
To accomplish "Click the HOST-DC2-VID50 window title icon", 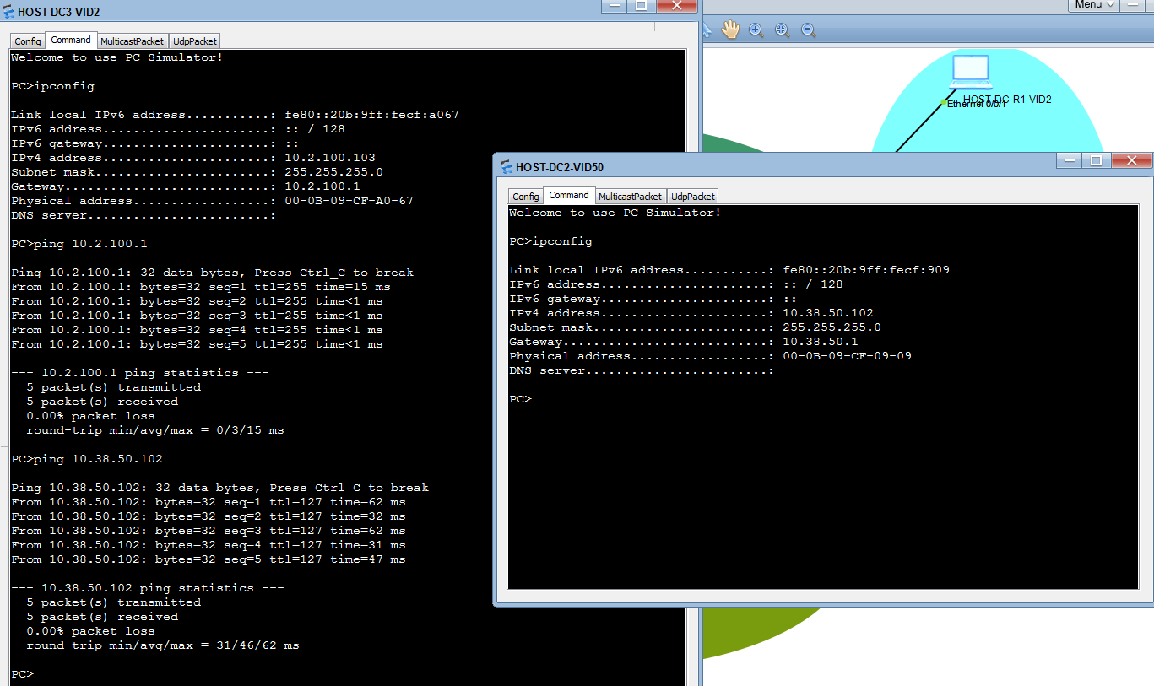I will tap(507, 166).
